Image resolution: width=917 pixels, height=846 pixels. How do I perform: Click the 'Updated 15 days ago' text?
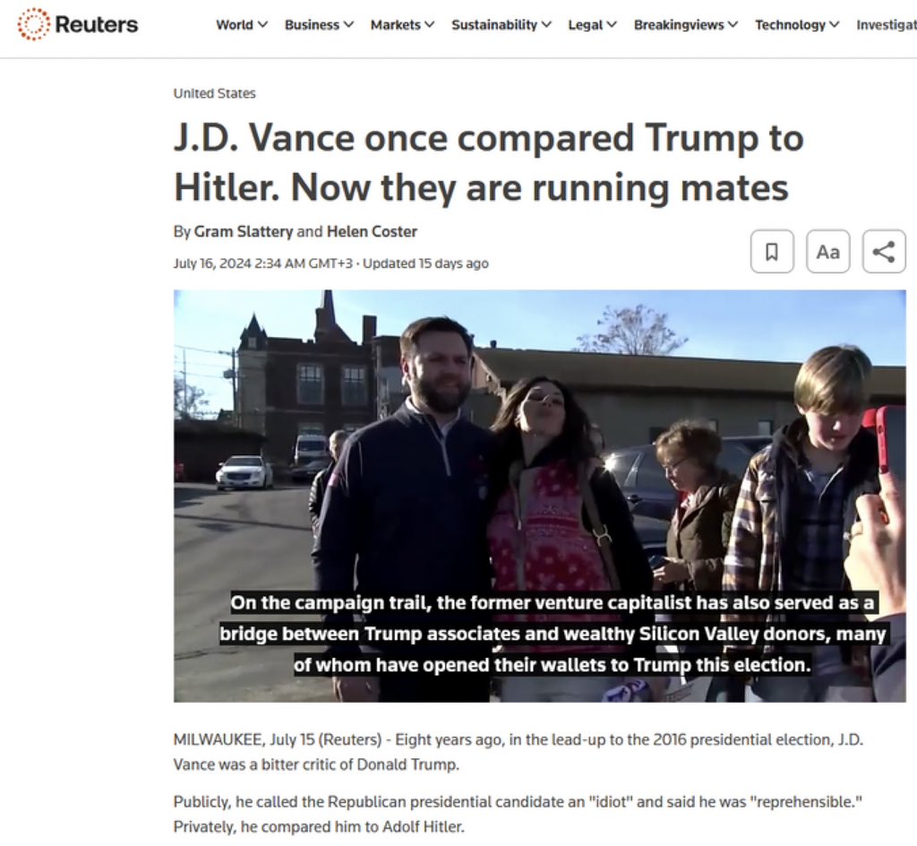[425, 263]
